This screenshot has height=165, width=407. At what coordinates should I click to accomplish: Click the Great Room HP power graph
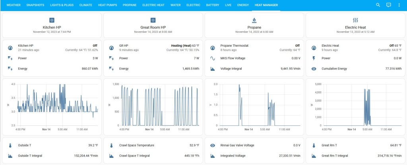(x=153, y=106)
